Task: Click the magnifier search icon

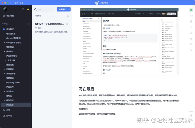Action: click(x=35, y=9)
